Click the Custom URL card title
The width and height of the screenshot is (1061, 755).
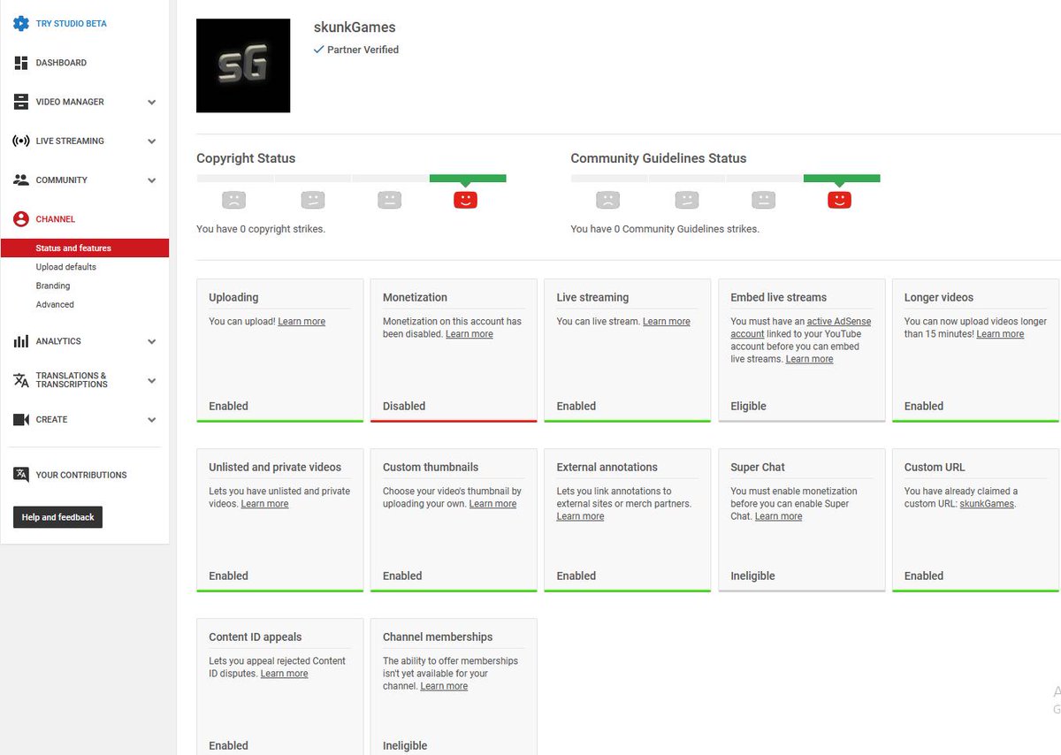pyautogui.click(x=935, y=467)
